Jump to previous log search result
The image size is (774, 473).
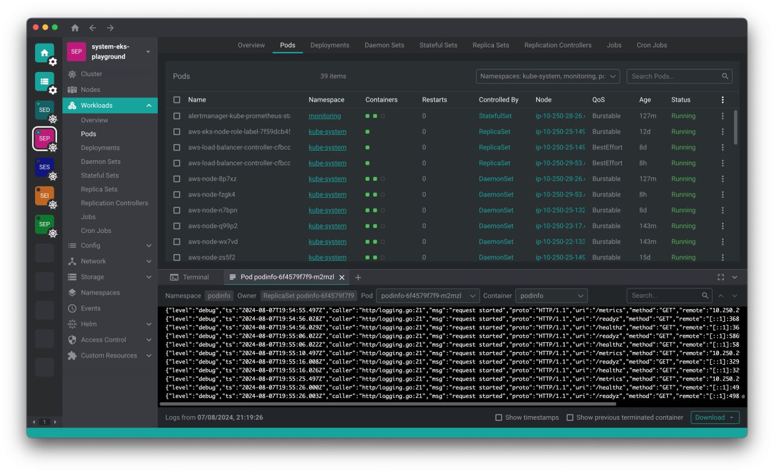[721, 296]
